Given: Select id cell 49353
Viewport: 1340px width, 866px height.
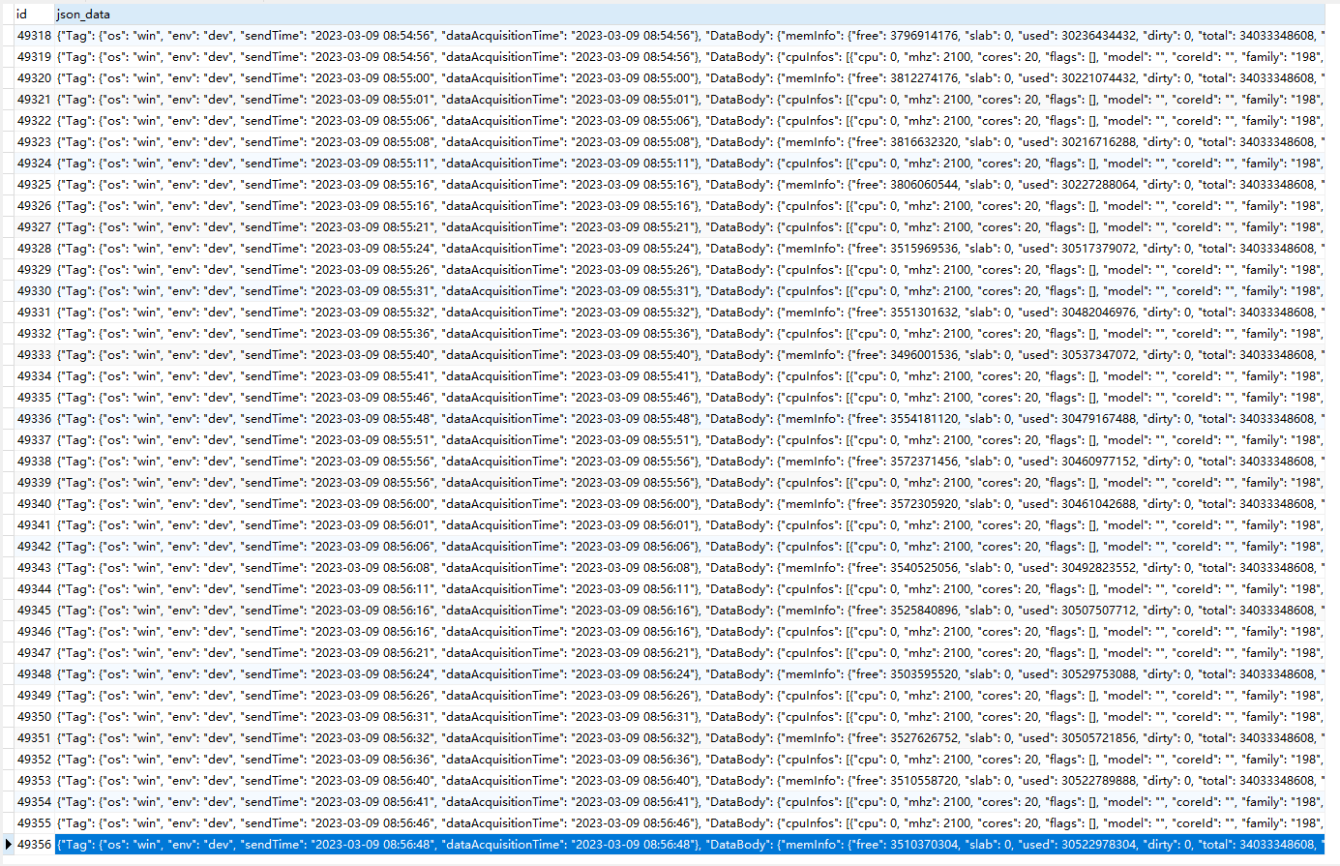Looking at the screenshot, I should [34, 781].
